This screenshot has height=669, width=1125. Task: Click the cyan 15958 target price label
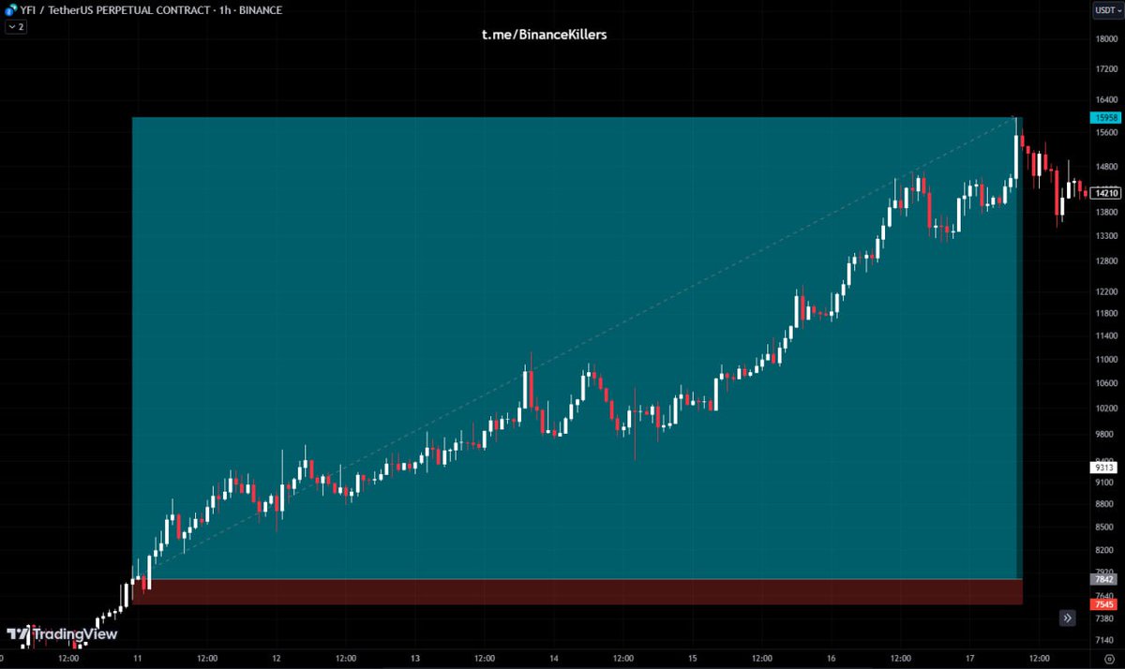[x=1104, y=118]
